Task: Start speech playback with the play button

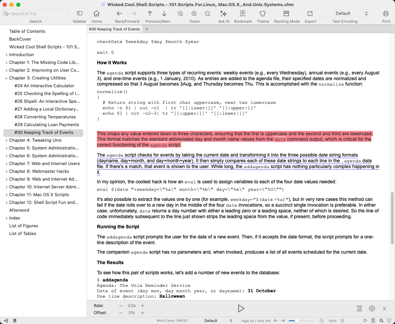Action: pos(241,308)
